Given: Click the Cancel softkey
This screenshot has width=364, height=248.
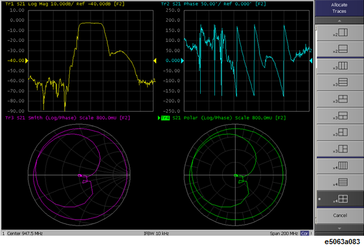Looking at the screenshot, I should [x=340, y=216].
